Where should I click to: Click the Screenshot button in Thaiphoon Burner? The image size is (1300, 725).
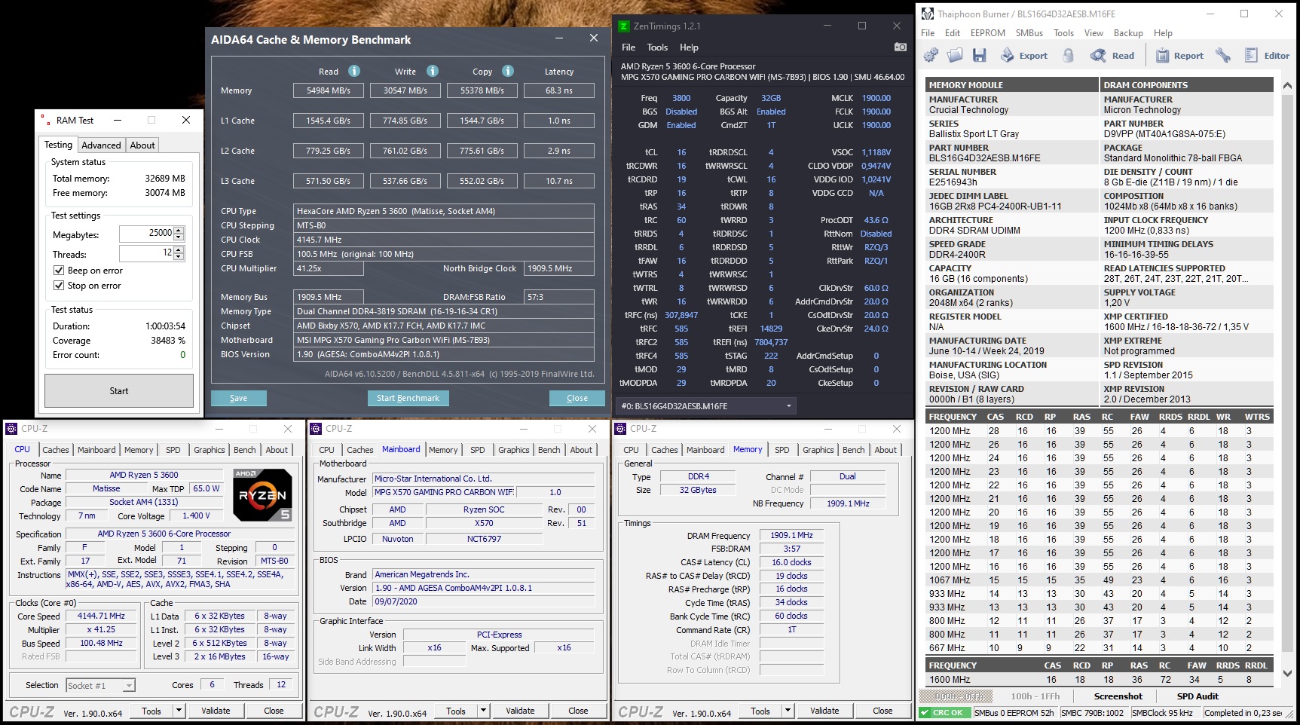(1118, 696)
